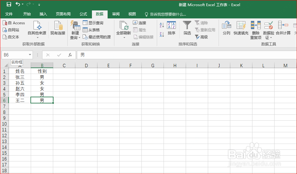Open the 自其他来源 dropdown
The image size is (297, 174).
point(37,29)
